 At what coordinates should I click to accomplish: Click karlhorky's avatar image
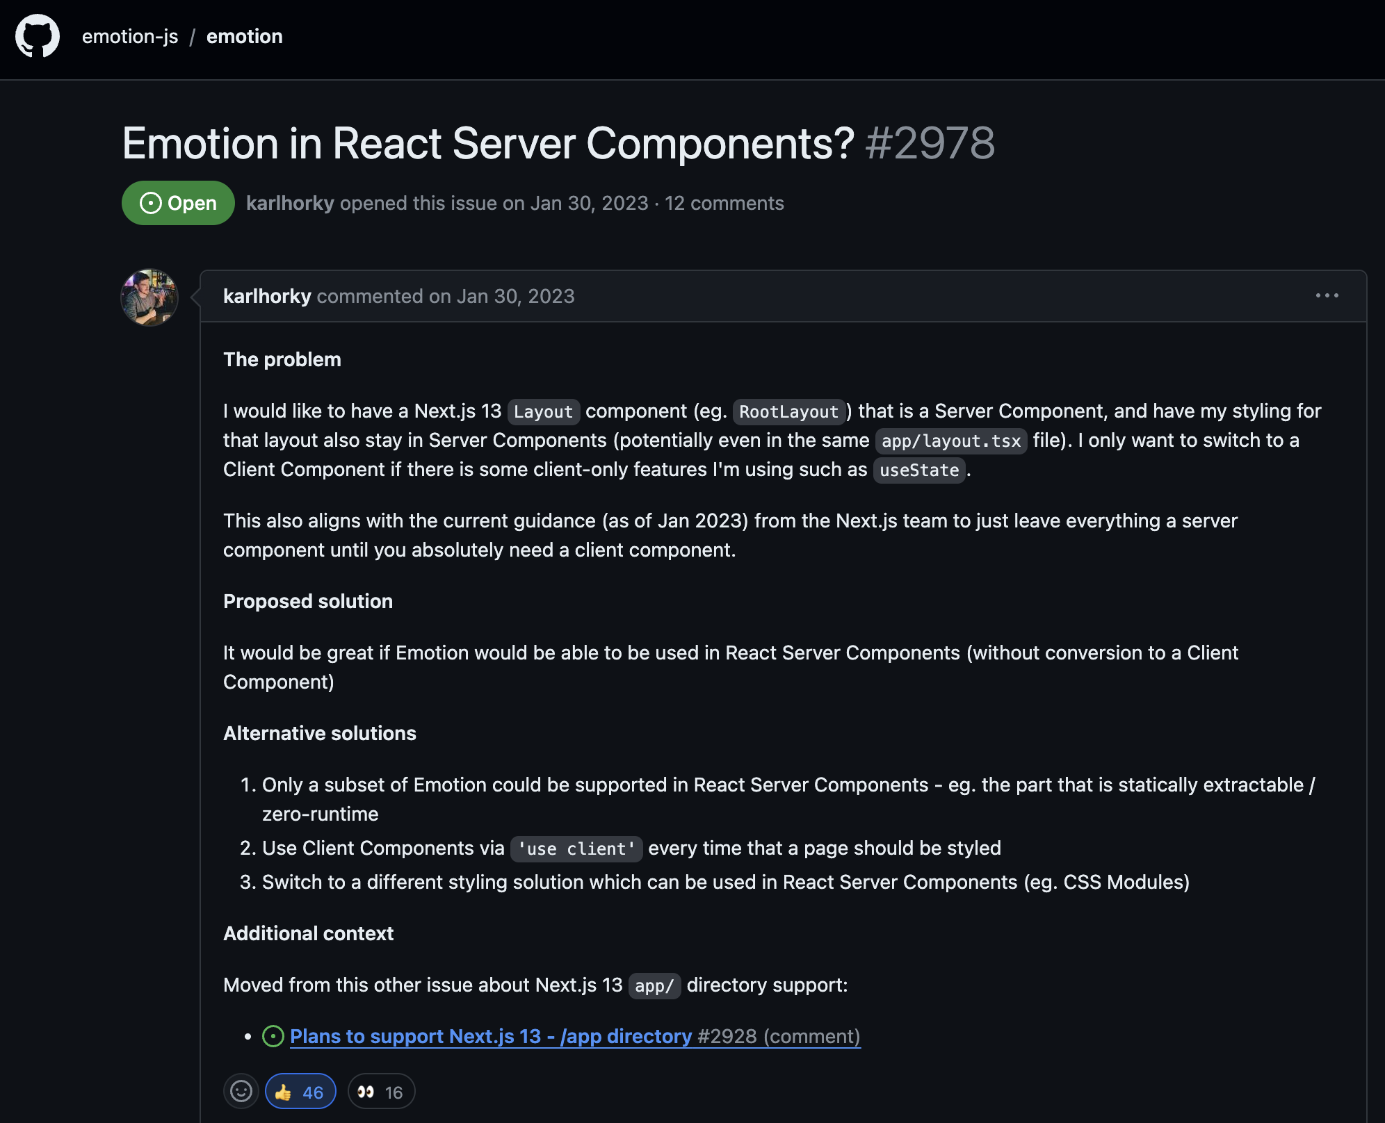pyautogui.click(x=149, y=297)
